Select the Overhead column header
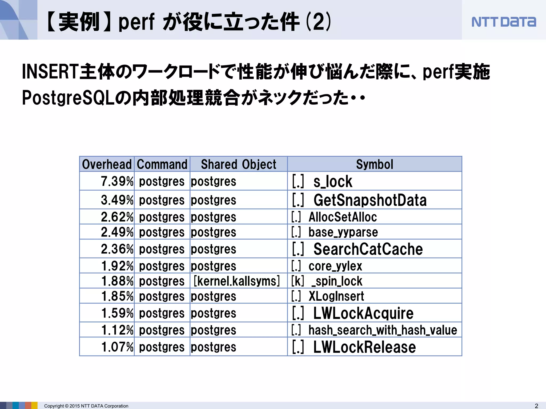 pyautogui.click(x=107, y=164)
